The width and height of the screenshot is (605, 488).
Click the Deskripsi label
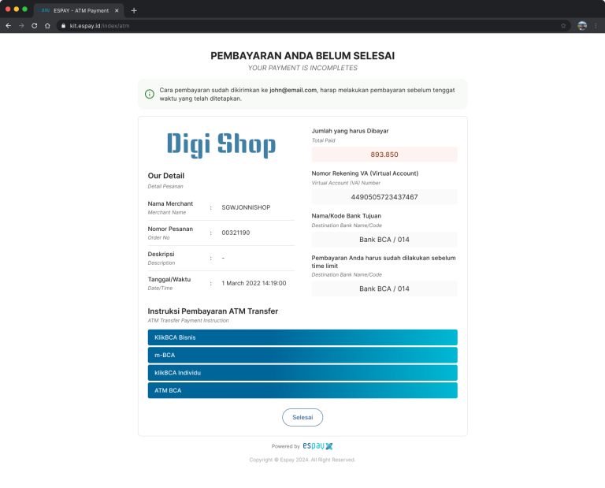coord(161,254)
